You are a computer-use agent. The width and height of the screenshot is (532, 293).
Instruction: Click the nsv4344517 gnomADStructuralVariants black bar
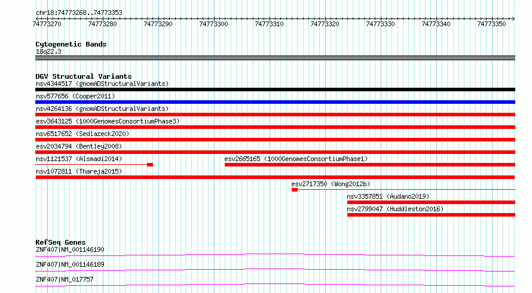(x=275, y=90)
